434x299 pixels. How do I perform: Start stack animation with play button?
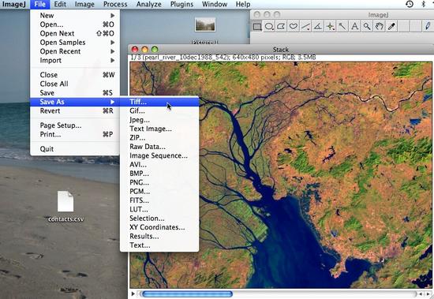133,293
